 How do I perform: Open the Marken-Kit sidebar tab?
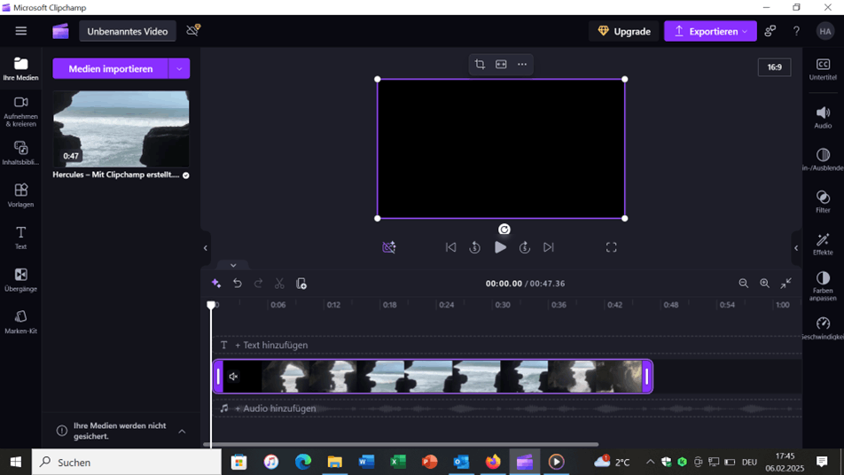coord(20,322)
